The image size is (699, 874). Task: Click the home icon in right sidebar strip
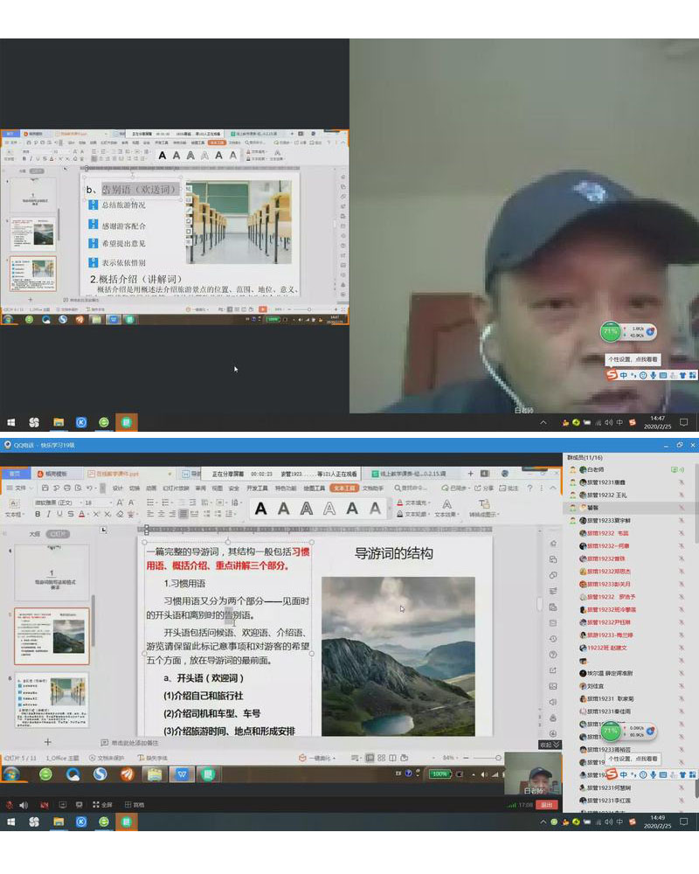554,543
